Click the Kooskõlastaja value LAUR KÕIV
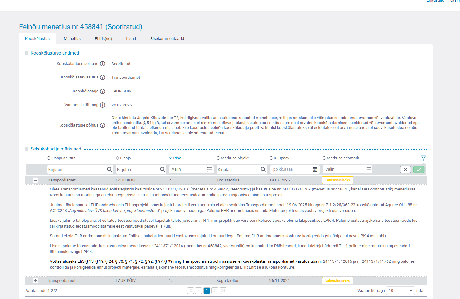The width and height of the screenshot is (460, 299). (x=121, y=91)
